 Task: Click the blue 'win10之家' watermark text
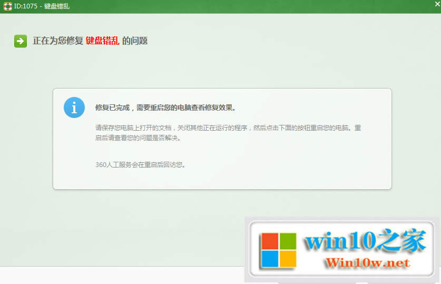(x=366, y=243)
